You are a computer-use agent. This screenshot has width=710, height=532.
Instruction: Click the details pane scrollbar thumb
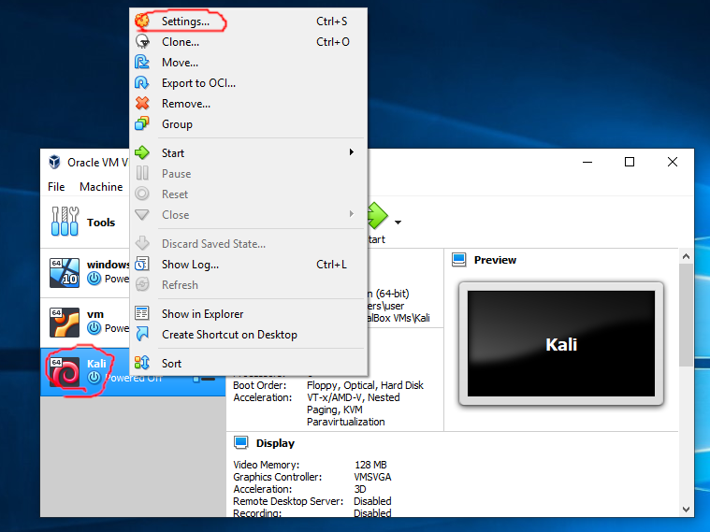click(x=686, y=314)
